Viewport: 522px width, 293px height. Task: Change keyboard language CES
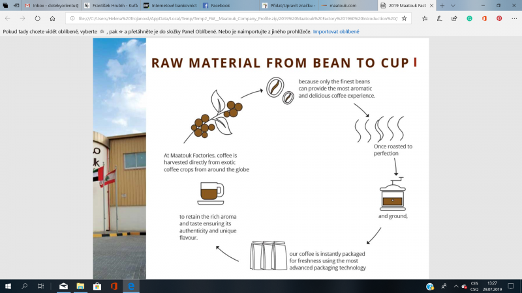point(474,286)
